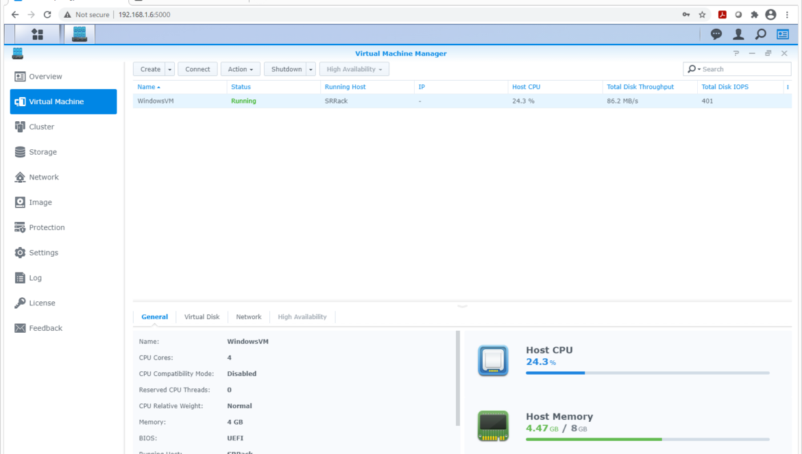Open the DSM notifications chat icon

tap(716, 34)
